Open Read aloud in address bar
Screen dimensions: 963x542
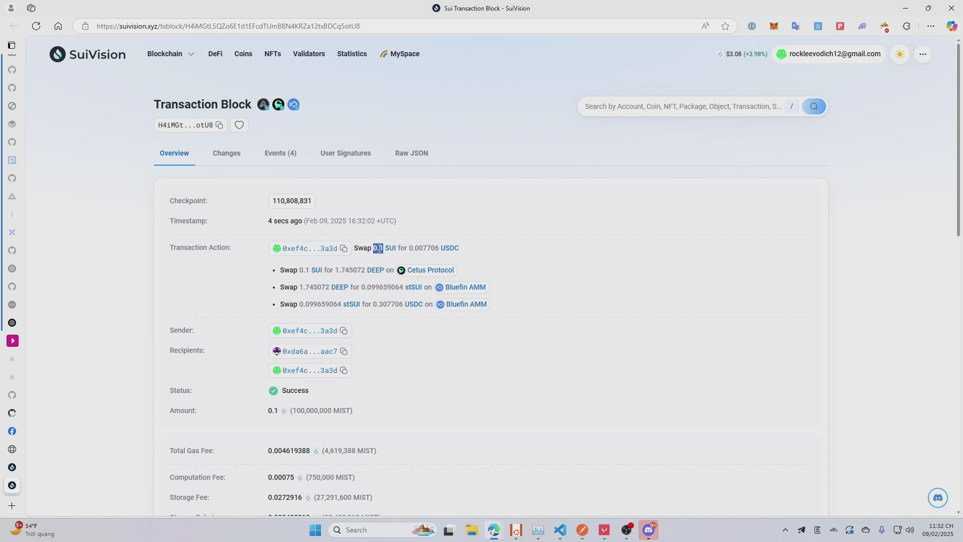coord(705,26)
